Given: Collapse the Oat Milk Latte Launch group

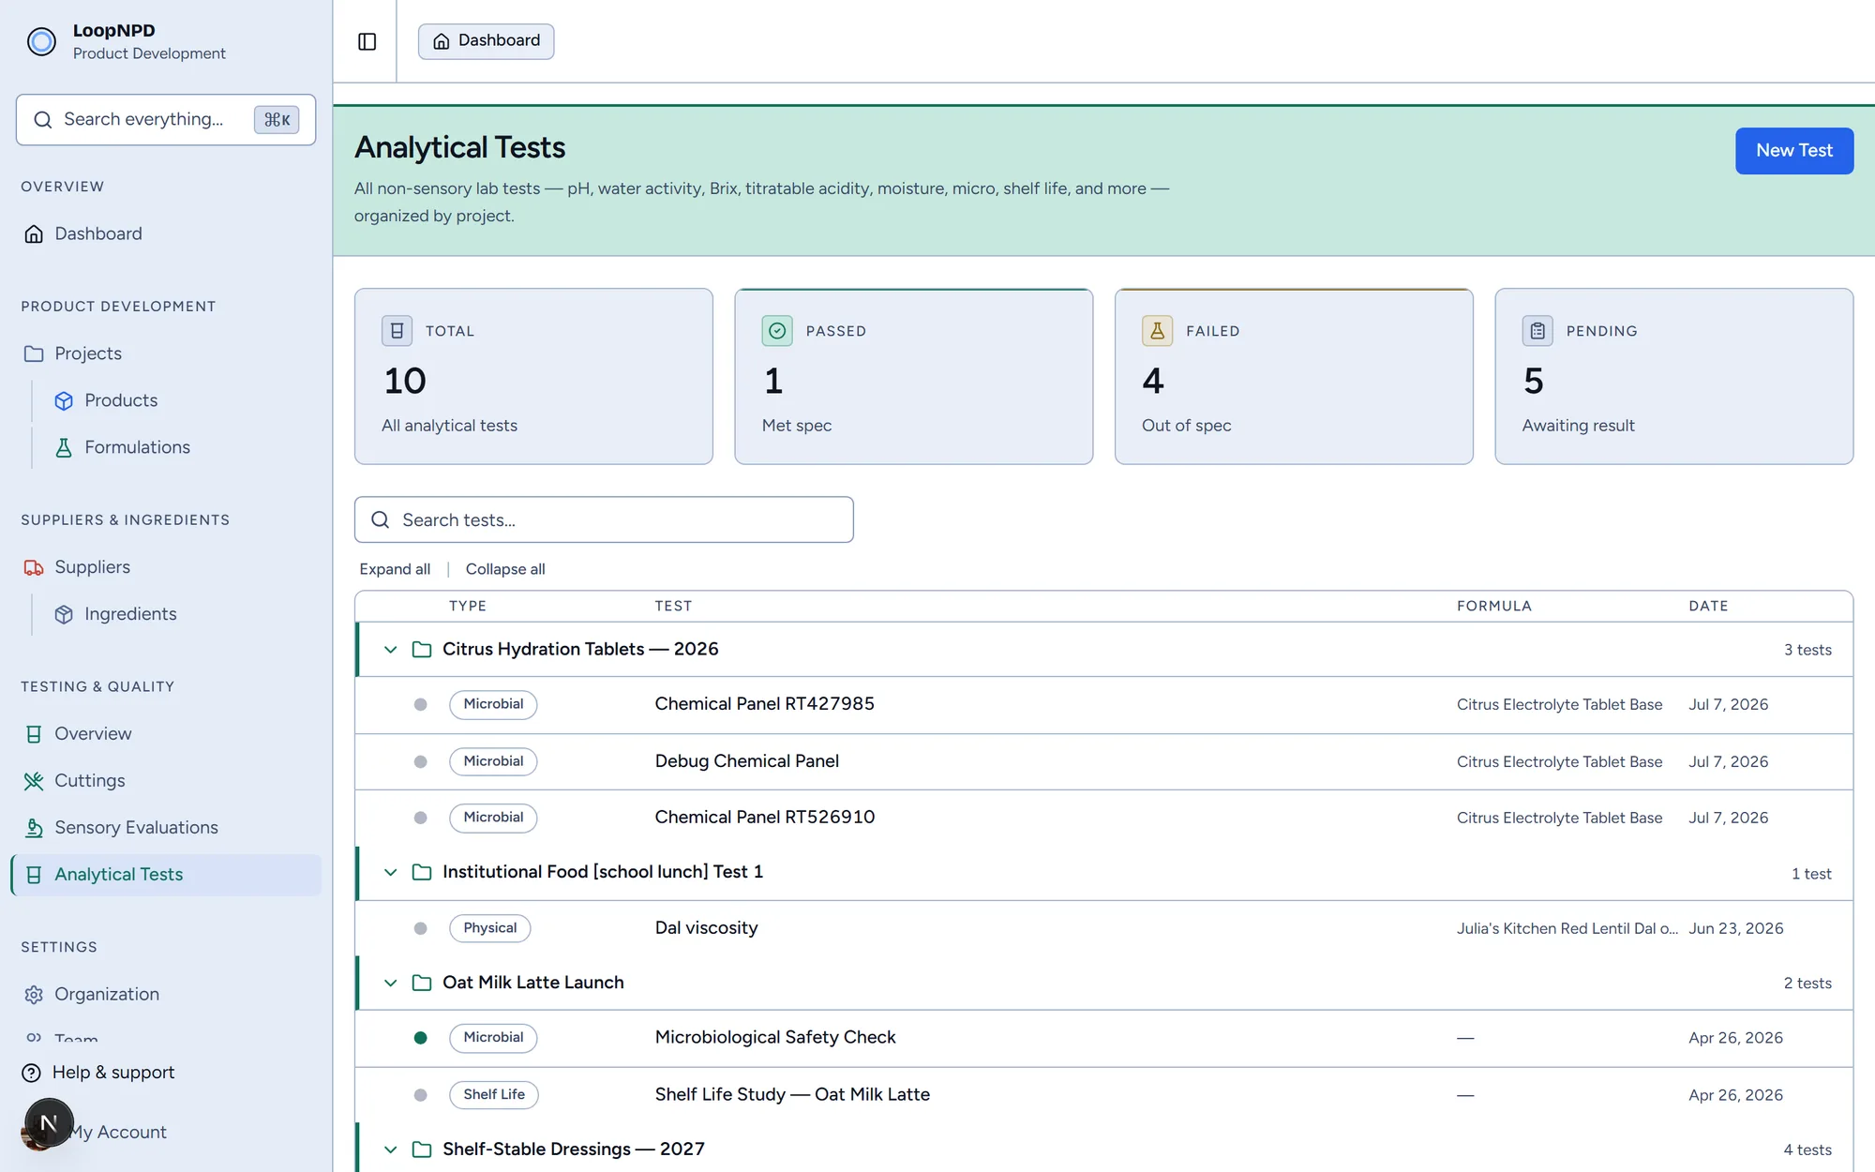Looking at the screenshot, I should coord(391,983).
